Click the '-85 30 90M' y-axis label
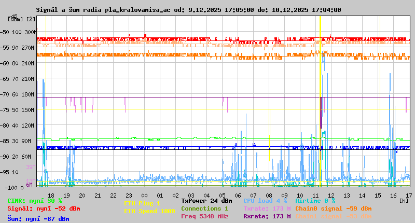The width and height of the screenshot is (415, 223). coord(16,141)
